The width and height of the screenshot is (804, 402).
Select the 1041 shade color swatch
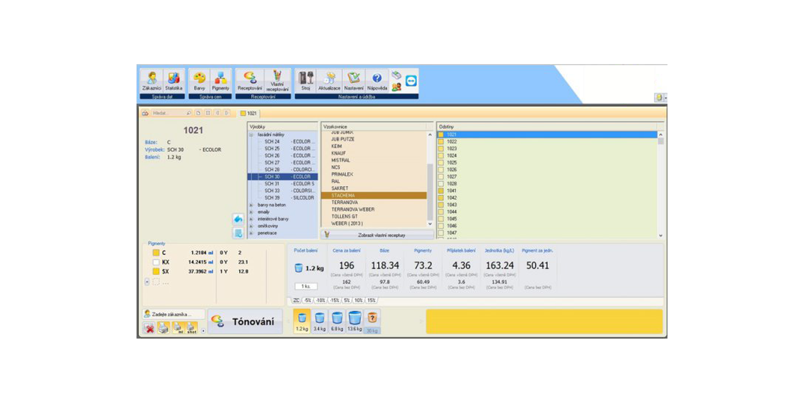pos(441,191)
